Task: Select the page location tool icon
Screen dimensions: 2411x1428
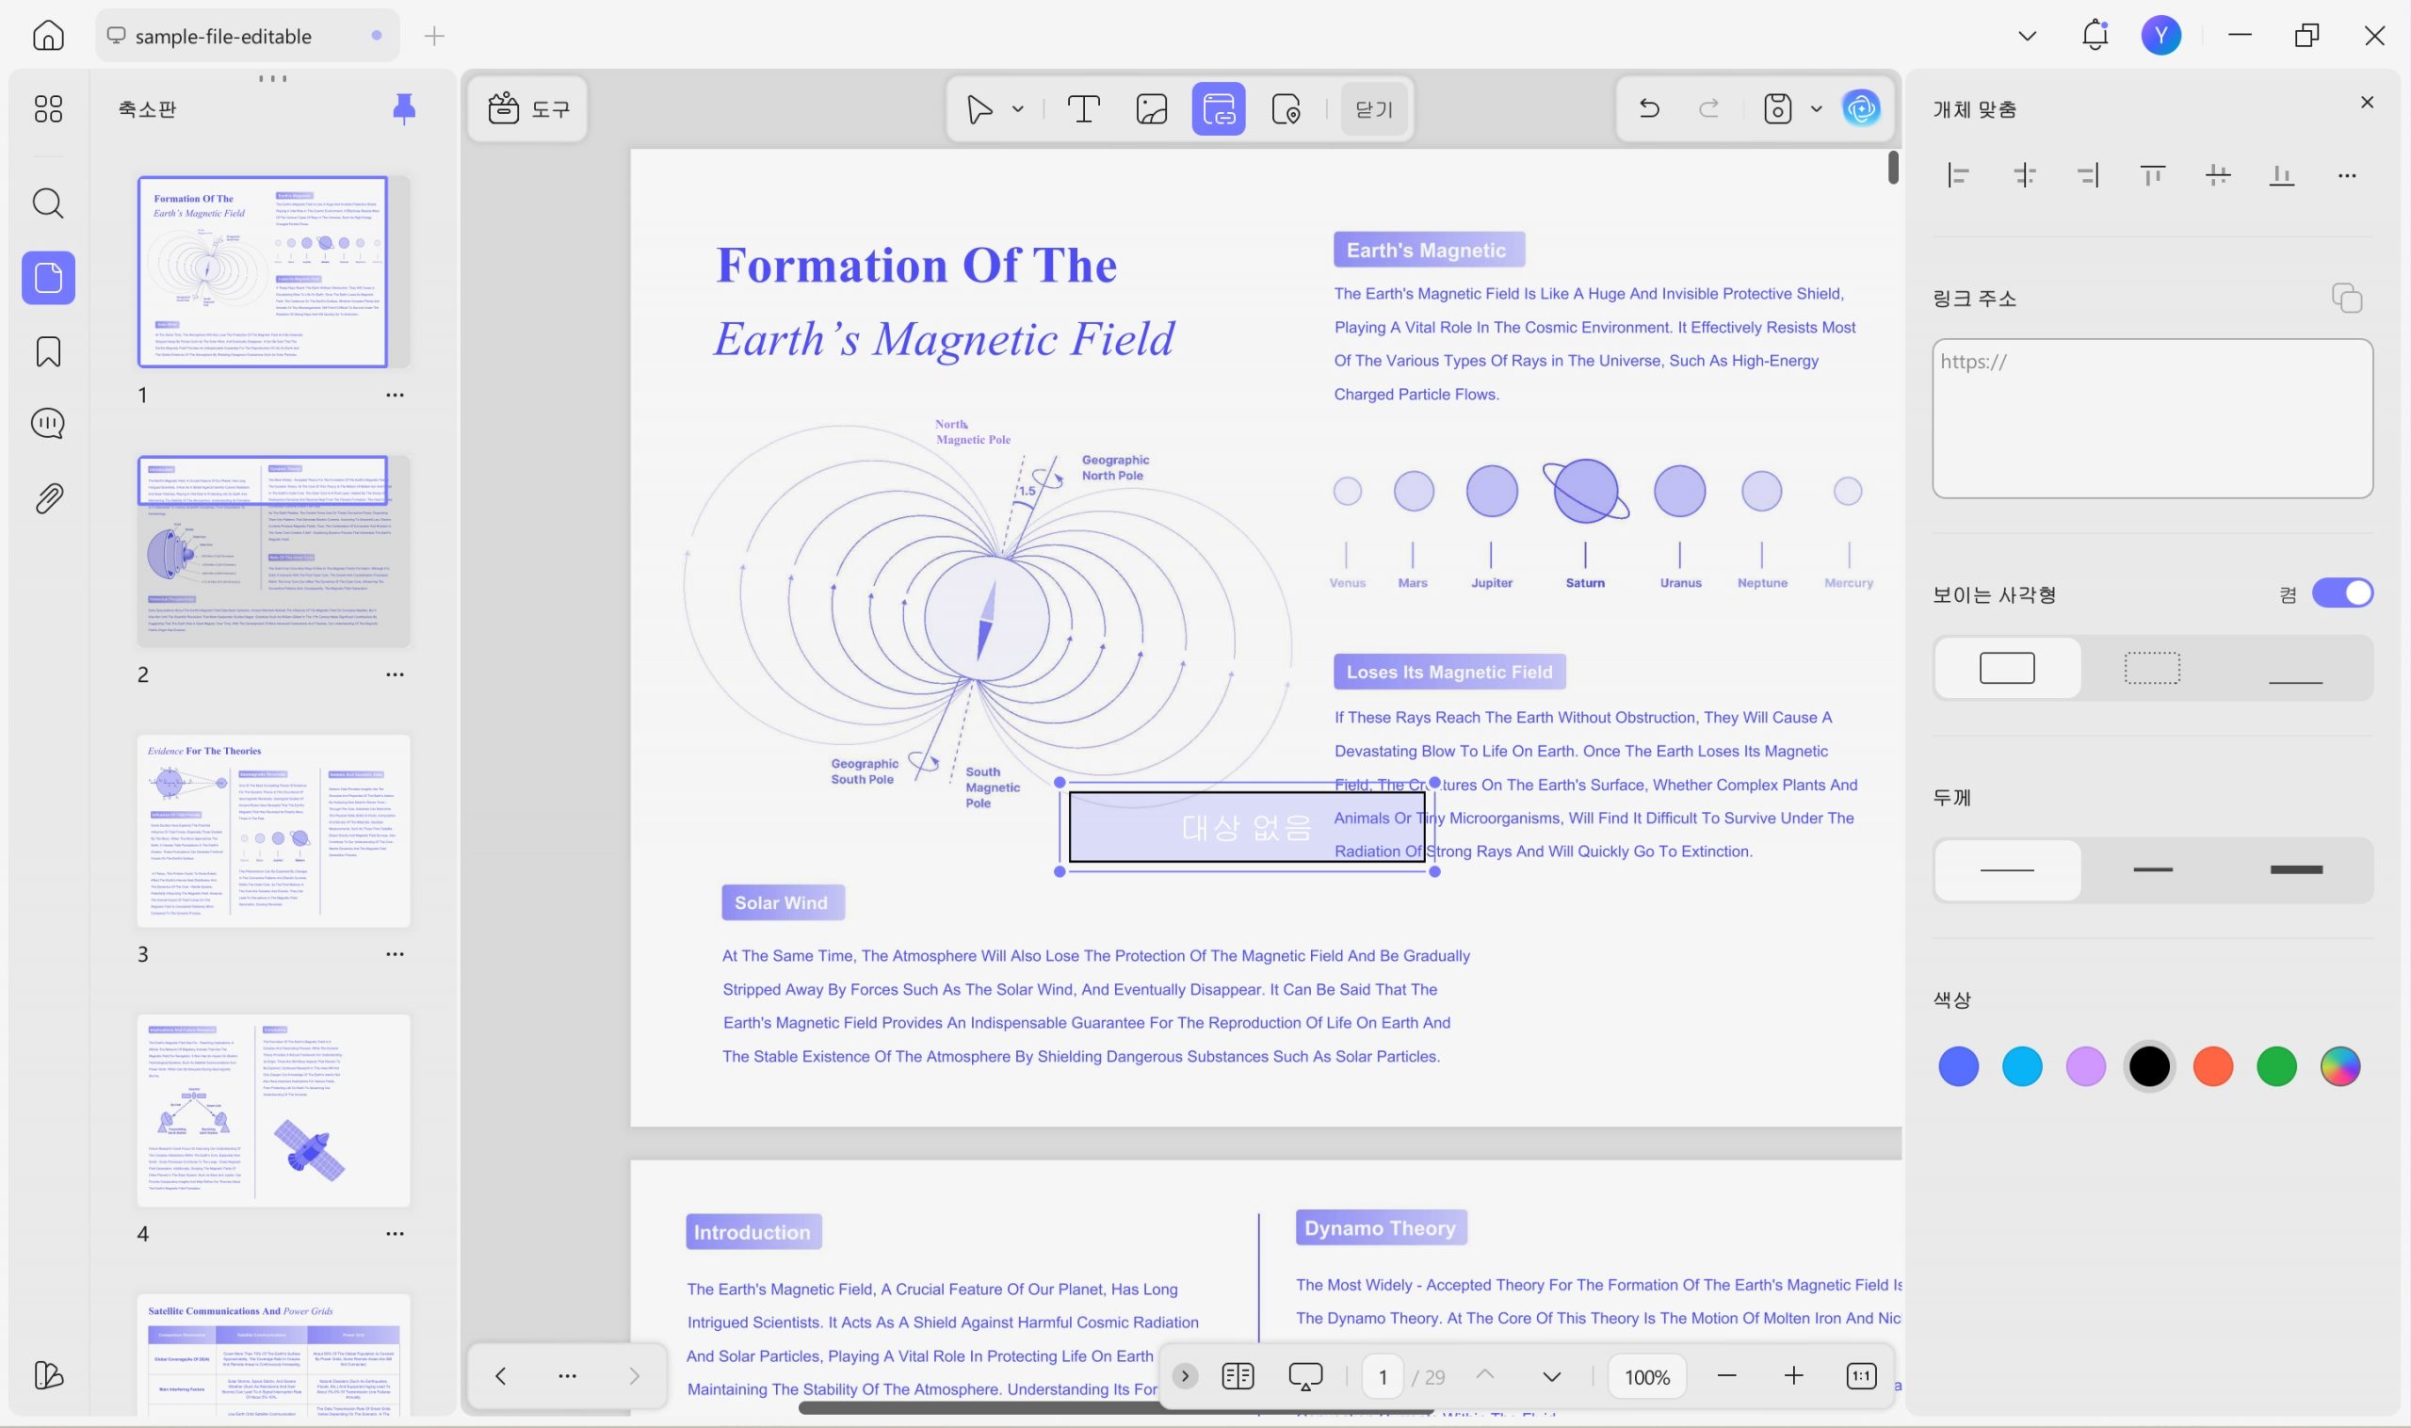Action: [x=1286, y=108]
